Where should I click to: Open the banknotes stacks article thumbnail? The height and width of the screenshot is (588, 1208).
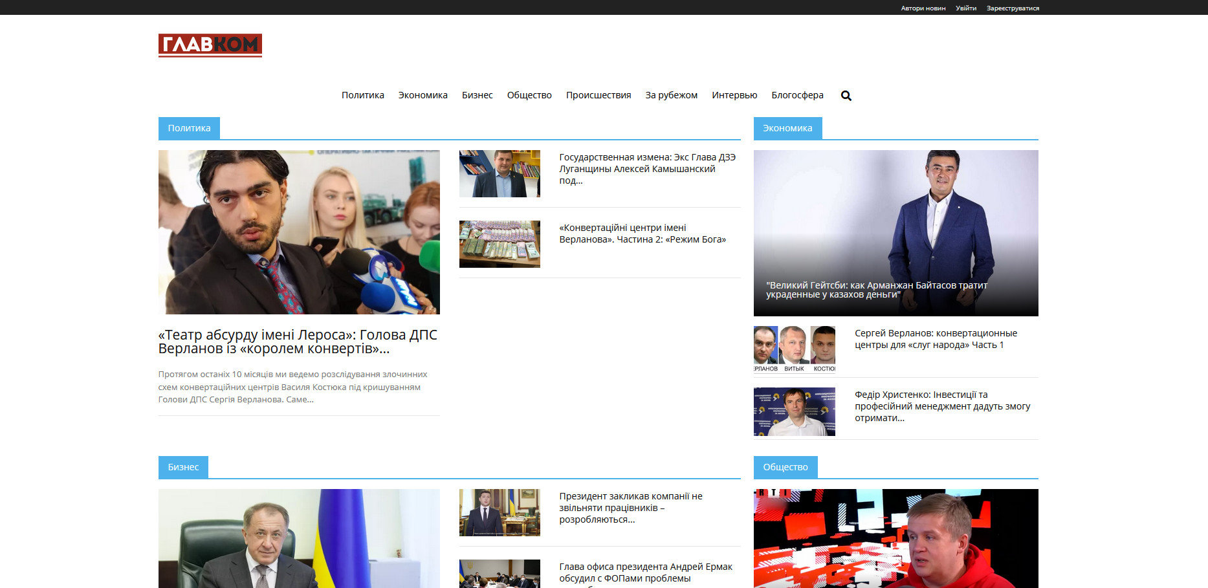click(500, 244)
